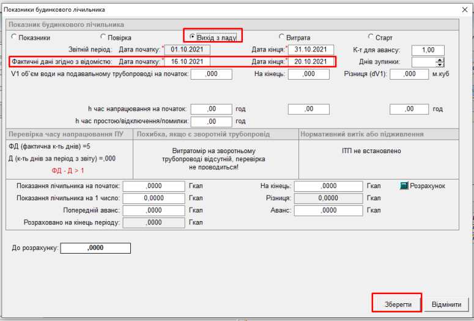
Task: Select the Повірка radio option
Action: click(103, 37)
